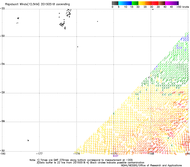Click the chart title 'Rapidsact Winds(12.5KM) 20150518 ascending'

click(37, 4)
